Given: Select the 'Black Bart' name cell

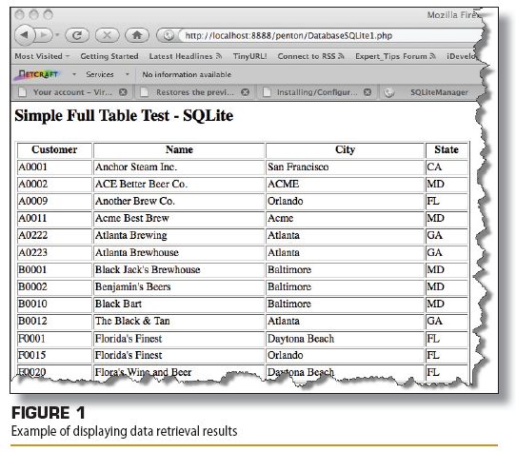Looking at the screenshot, I should click(x=179, y=304).
